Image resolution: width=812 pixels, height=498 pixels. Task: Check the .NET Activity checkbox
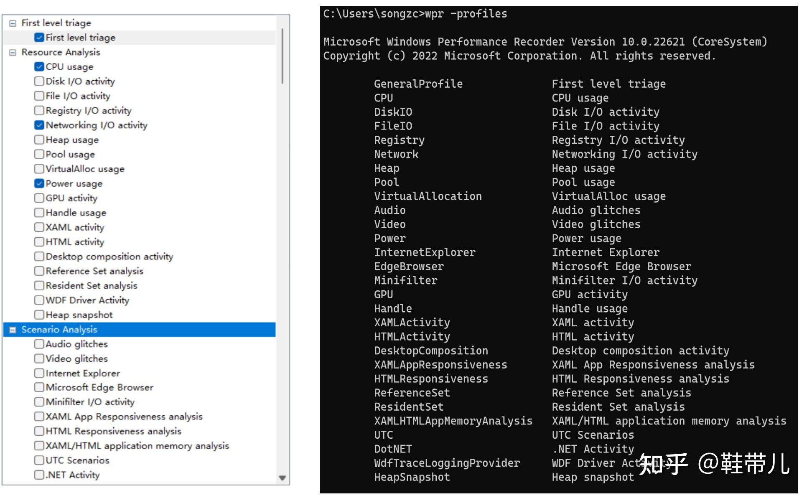39,475
